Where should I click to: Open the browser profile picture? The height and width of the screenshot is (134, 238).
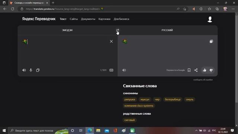(225, 9)
